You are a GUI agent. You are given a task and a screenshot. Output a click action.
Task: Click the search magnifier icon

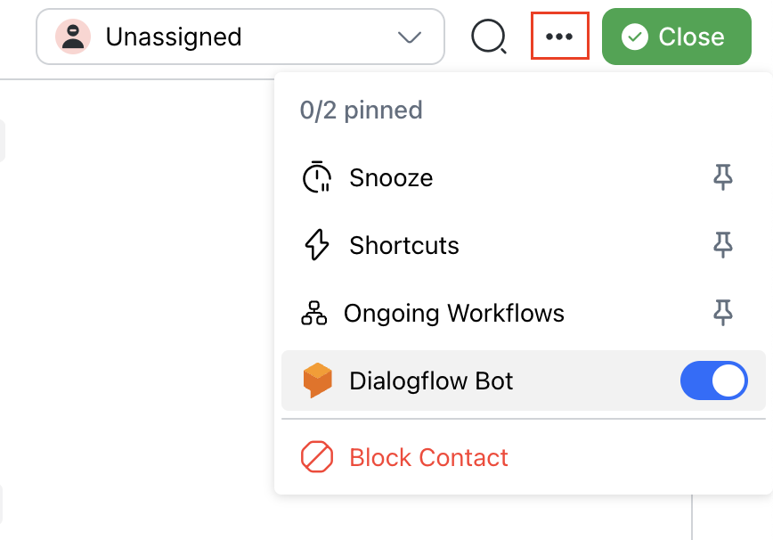click(x=488, y=37)
